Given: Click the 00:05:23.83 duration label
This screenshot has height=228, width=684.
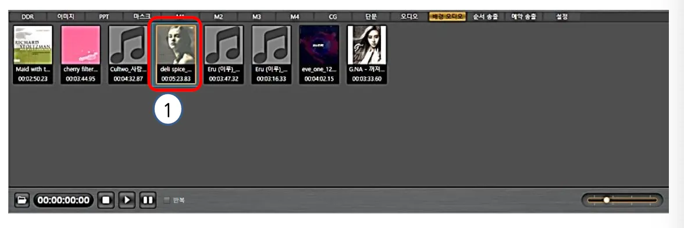Looking at the screenshot, I should [176, 79].
